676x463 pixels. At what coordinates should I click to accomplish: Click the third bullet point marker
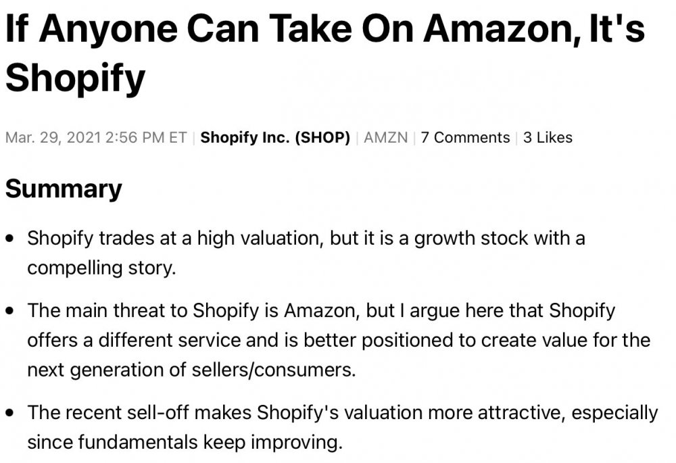(10, 413)
